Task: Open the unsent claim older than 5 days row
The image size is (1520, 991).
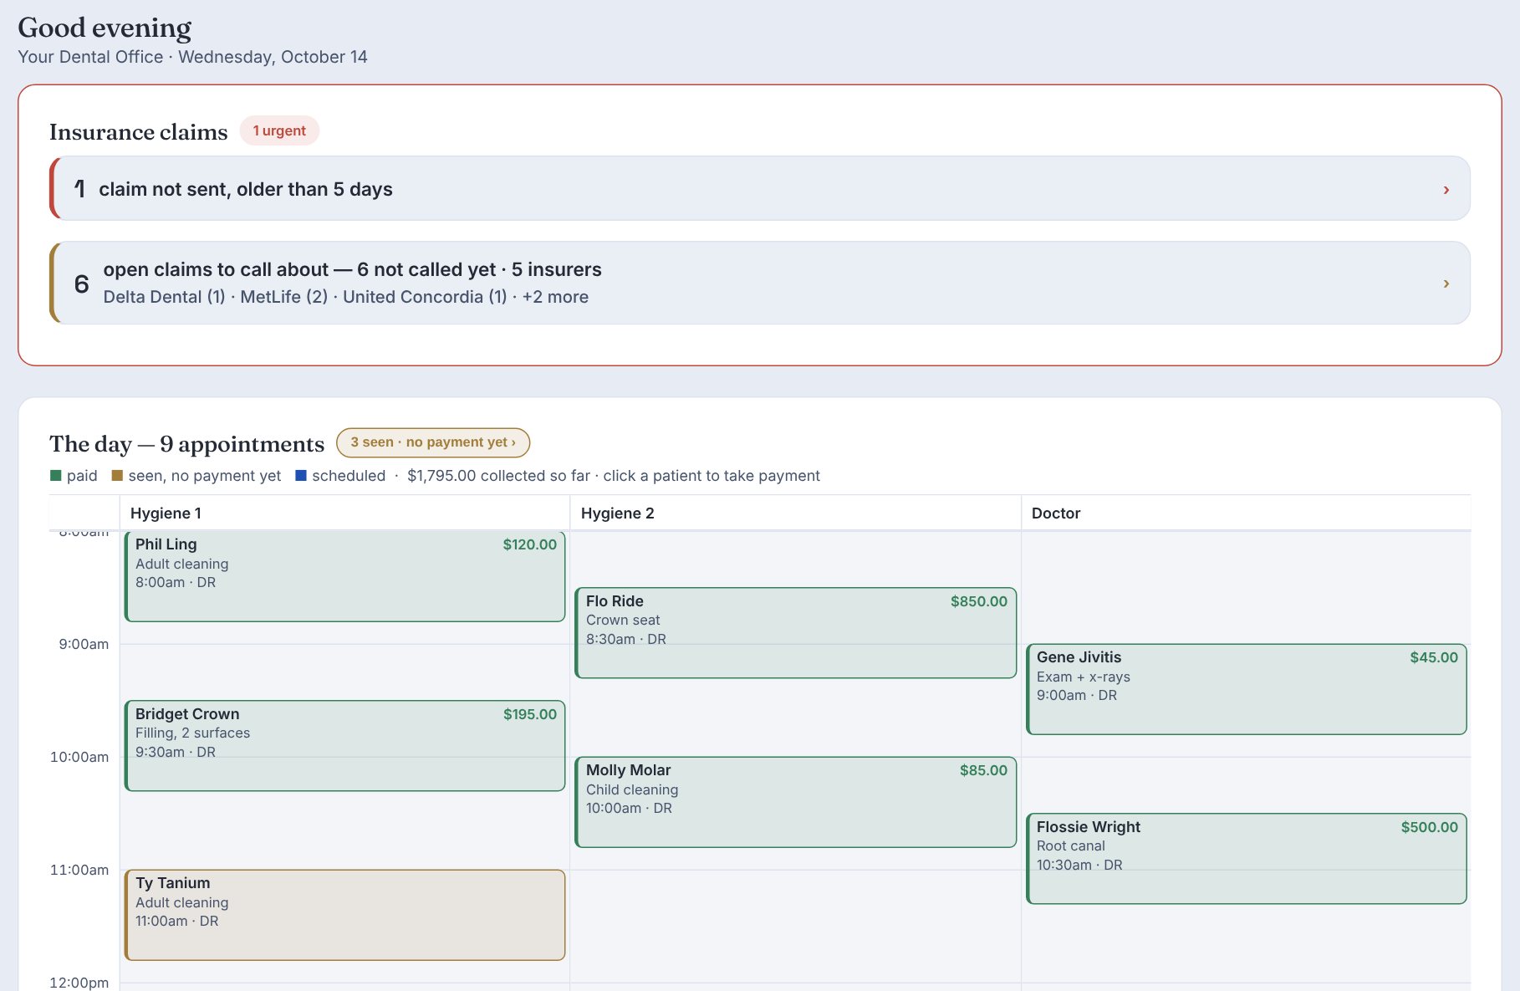Action: [760, 188]
